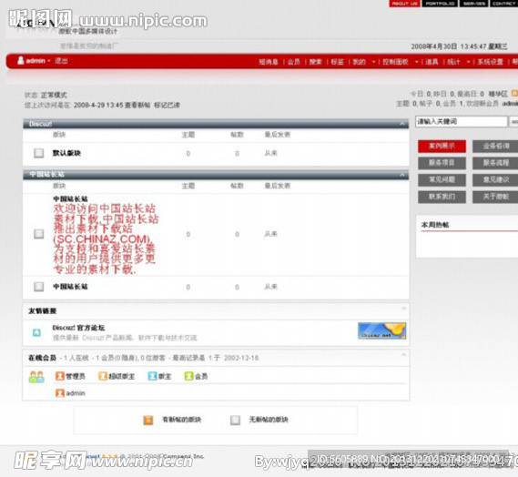
Task: Open the CONTACT top tab
Action: (503, 4)
